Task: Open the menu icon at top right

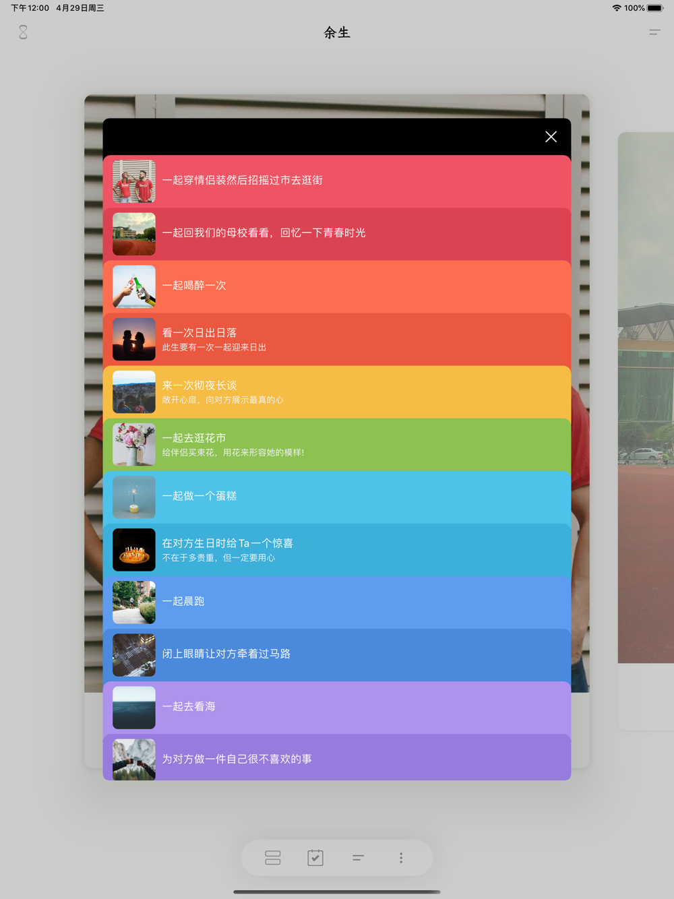Action: pyautogui.click(x=654, y=32)
